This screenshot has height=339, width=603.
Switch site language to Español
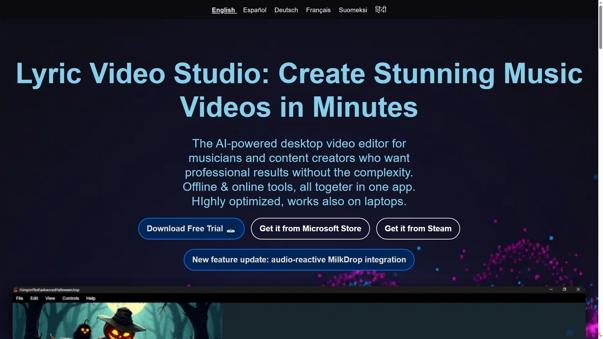pos(254,10)
